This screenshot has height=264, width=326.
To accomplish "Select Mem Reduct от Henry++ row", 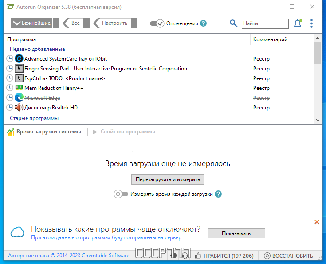I will click(158, 88).
